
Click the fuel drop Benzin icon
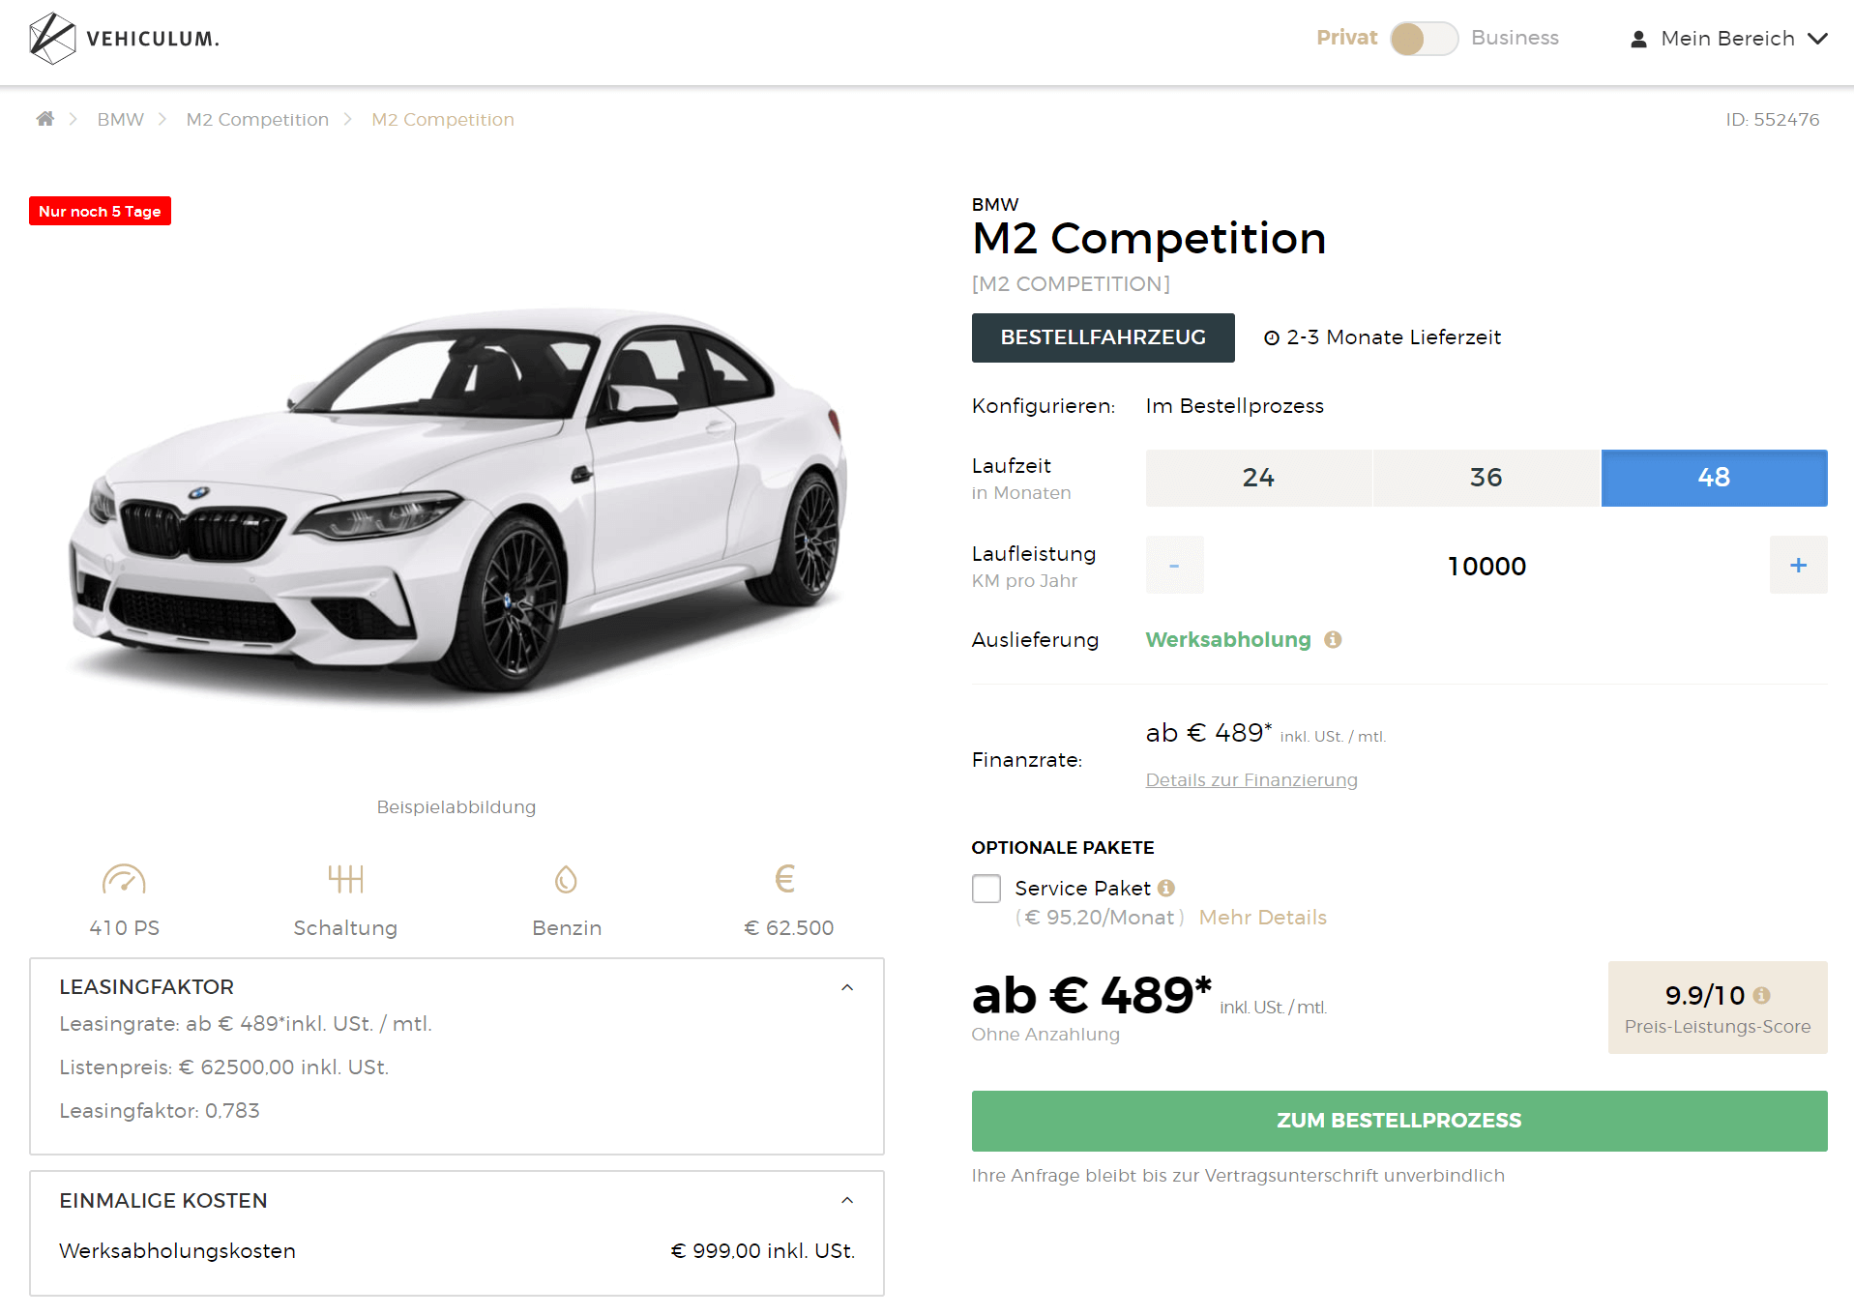click(x=566, y=880)
